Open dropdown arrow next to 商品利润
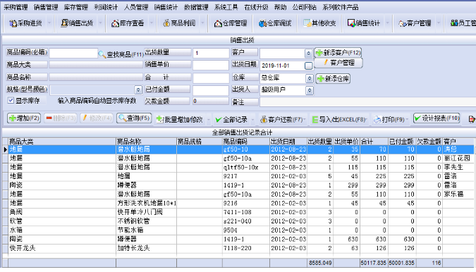 pos(203,23)
